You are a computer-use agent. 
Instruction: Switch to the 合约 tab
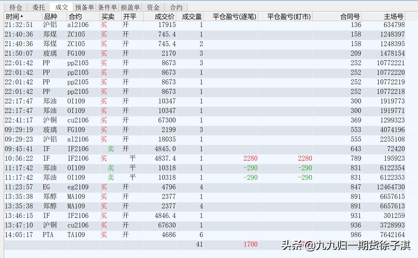[x=176, y=7]
